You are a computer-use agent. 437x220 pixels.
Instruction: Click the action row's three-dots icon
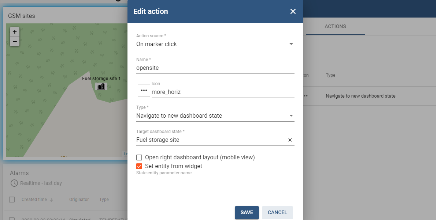(305, 96)
